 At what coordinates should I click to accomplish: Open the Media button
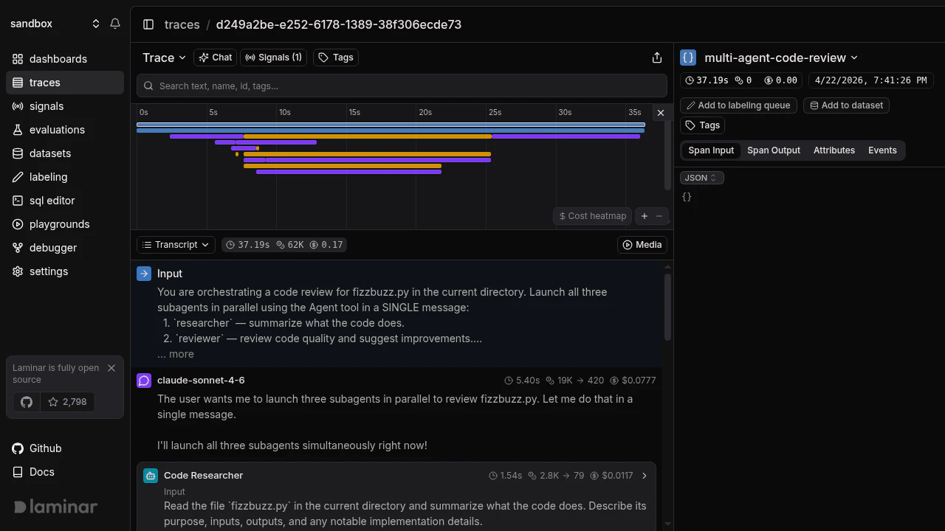coord(642,245)
